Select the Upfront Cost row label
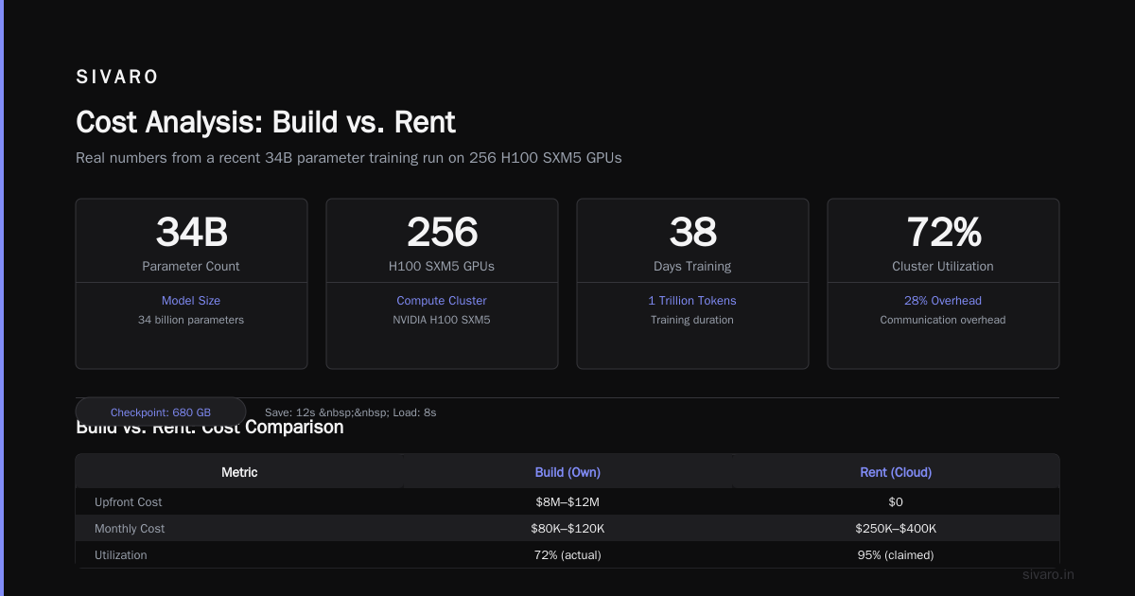This screenshot has width=1135, height=596. click(129, 502)
